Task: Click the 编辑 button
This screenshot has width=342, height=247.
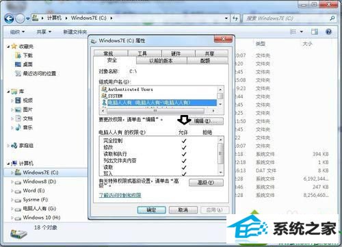Action: (206, 121)
